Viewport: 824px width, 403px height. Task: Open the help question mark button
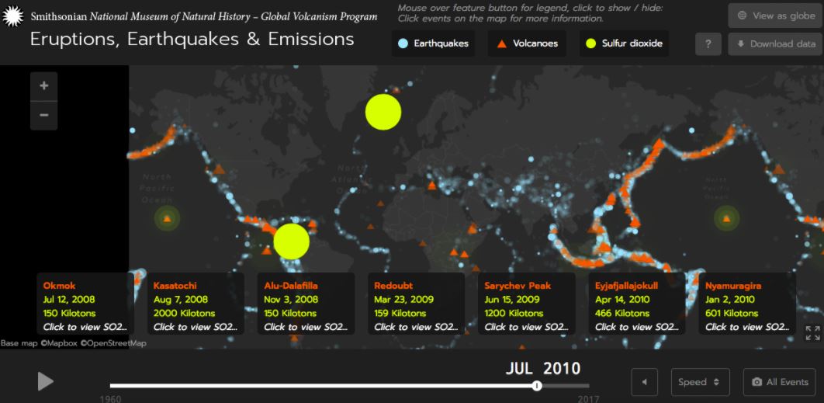(708, 44)
